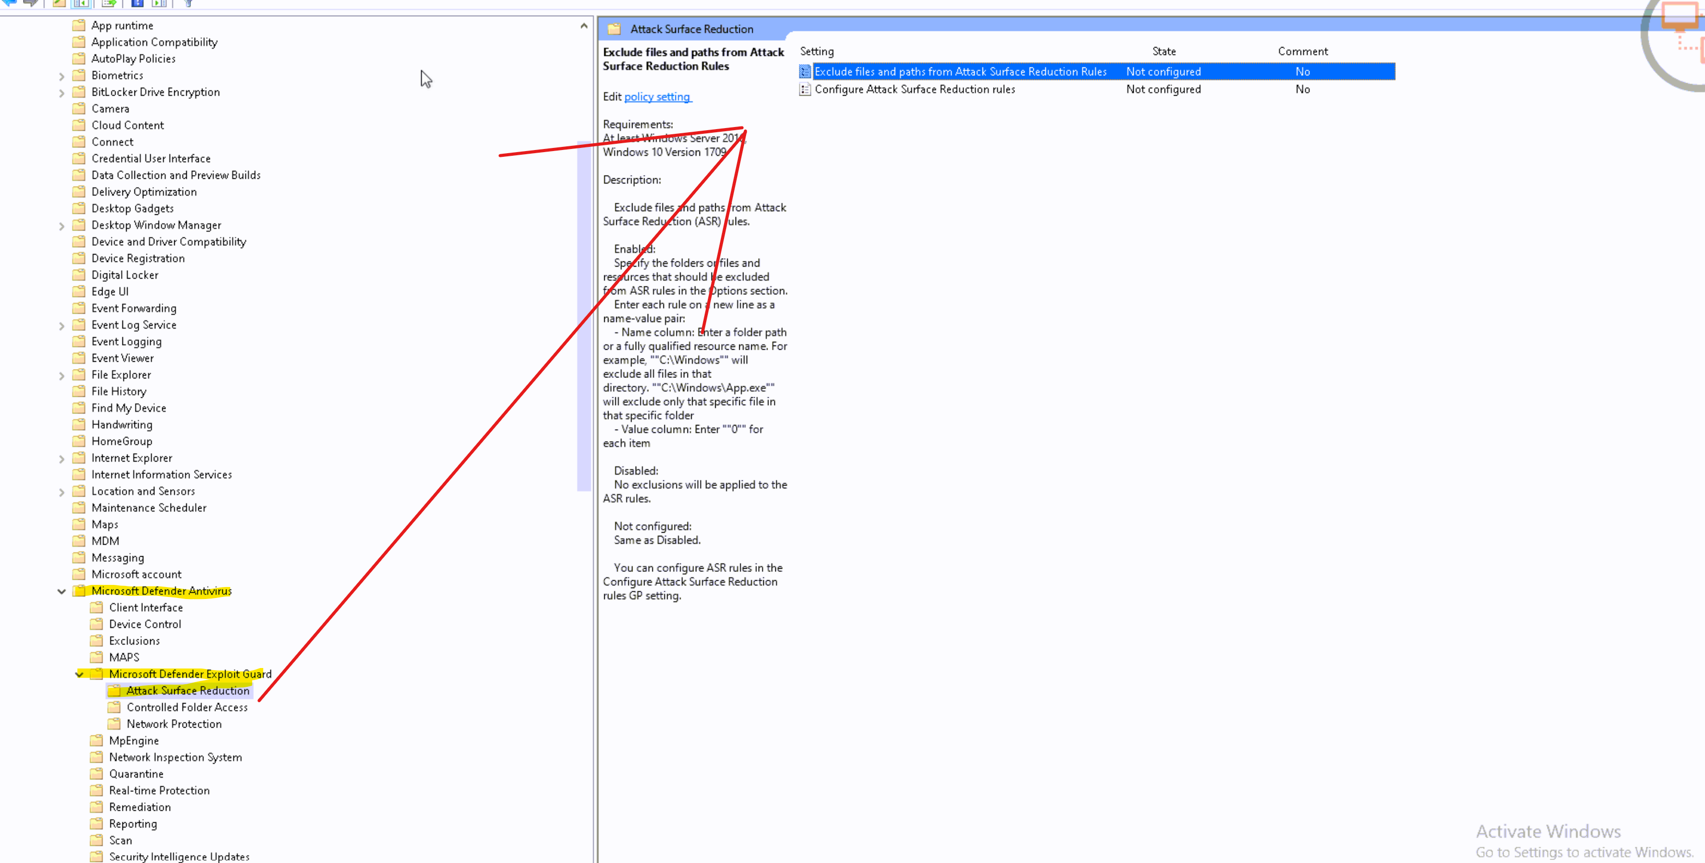Collapse the Microsoft Defender Antivirus tree node
This screenshot has height=863, width=1705.
pos(62,591)
